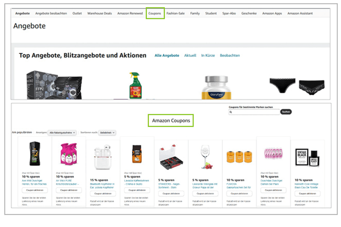Open the Alle Rabattgutscheine dropdown
Screen dimensions: 341x227
tap(62, 133)
